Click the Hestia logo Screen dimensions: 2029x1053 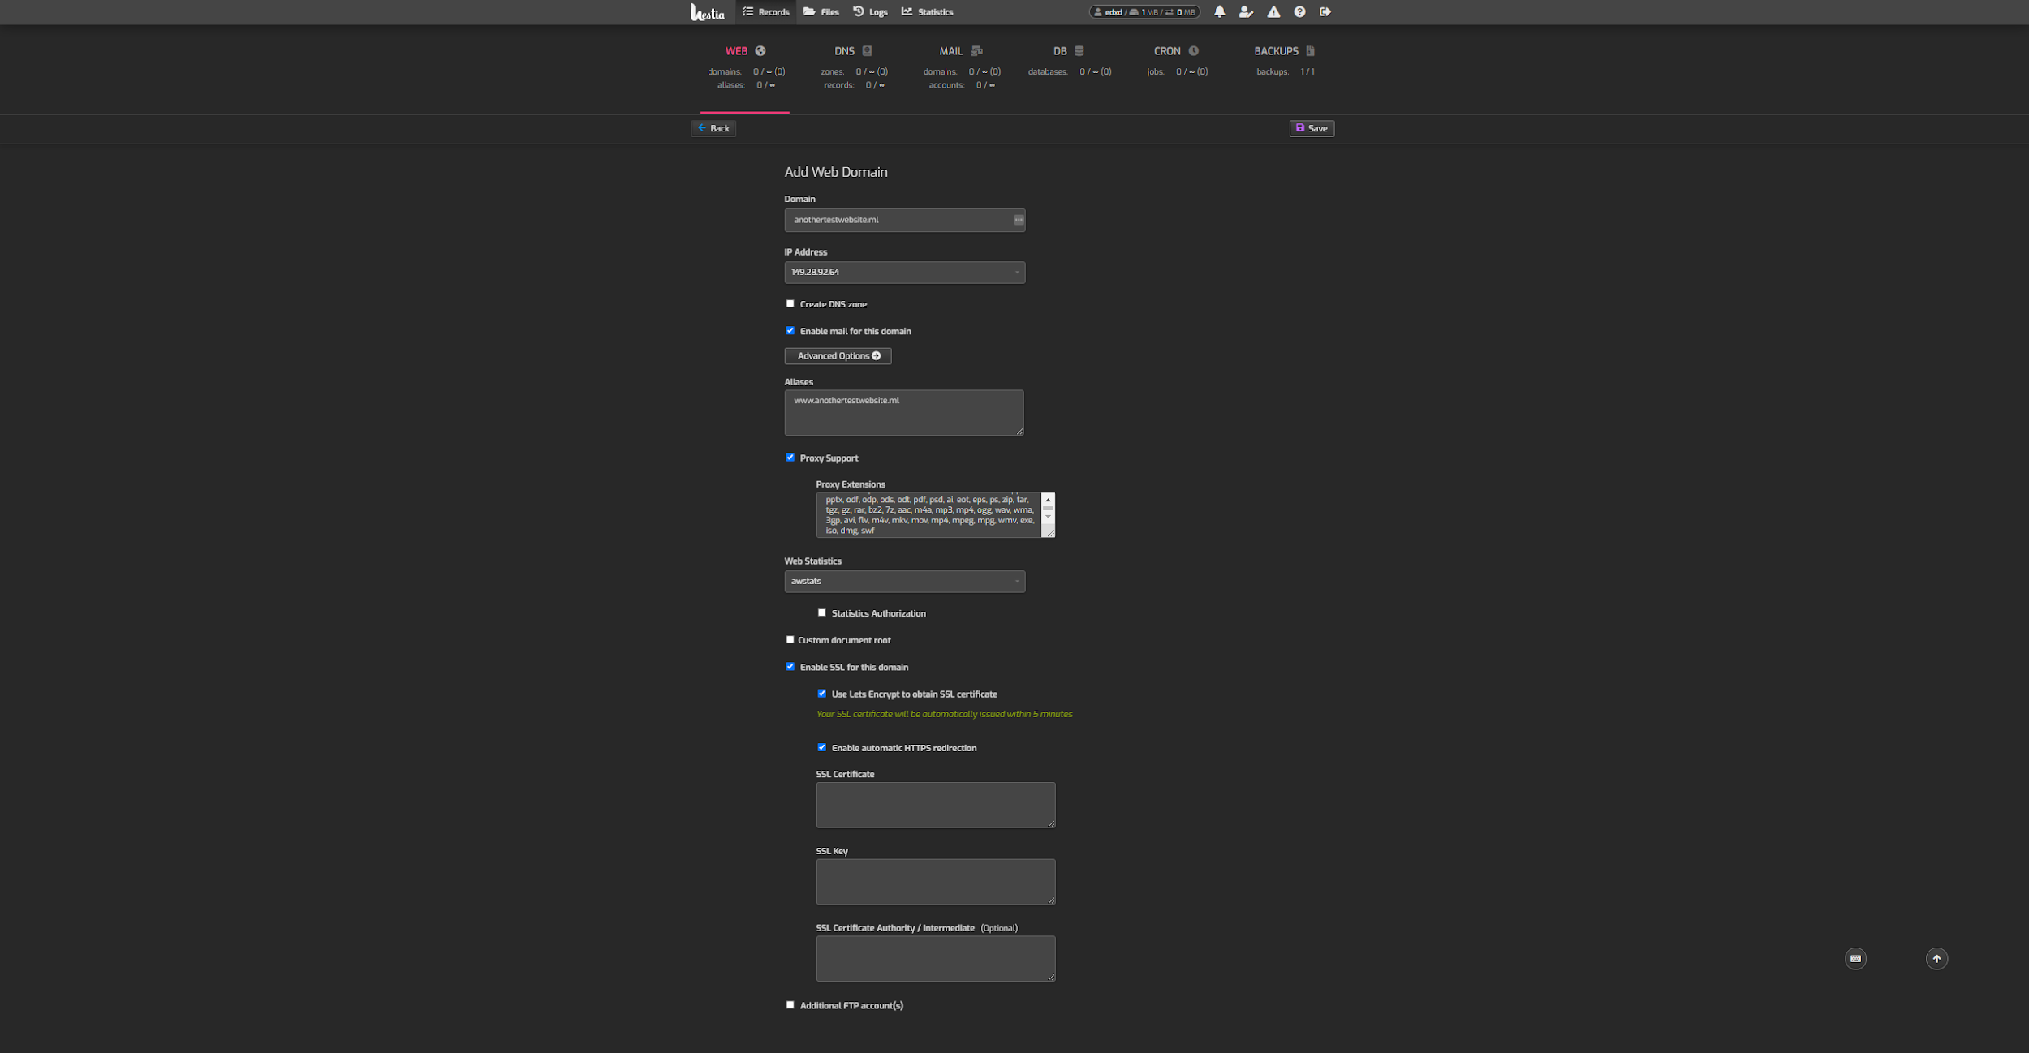pos(707,11)
